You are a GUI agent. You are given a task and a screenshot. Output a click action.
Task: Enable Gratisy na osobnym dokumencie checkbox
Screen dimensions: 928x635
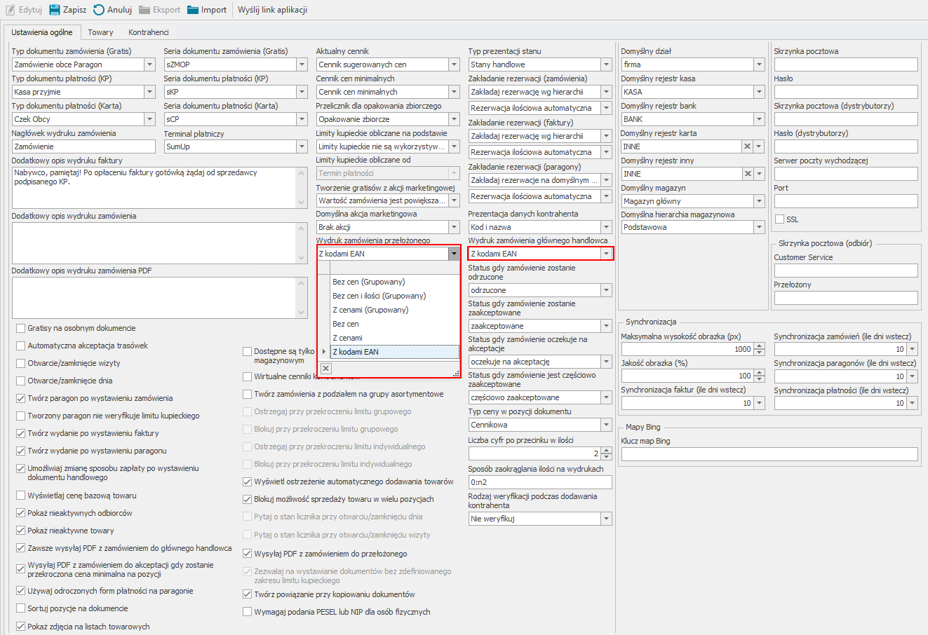20,328
